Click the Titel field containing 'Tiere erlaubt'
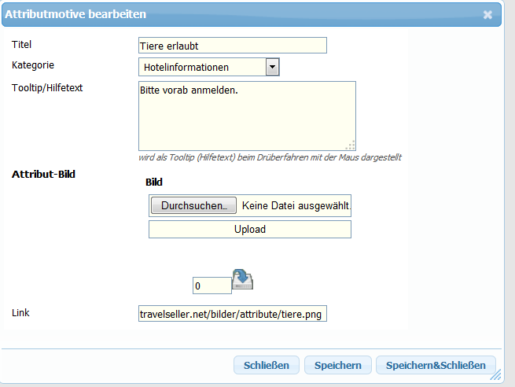The width and height of the screenshot is (515, 387). pos(232,46)
